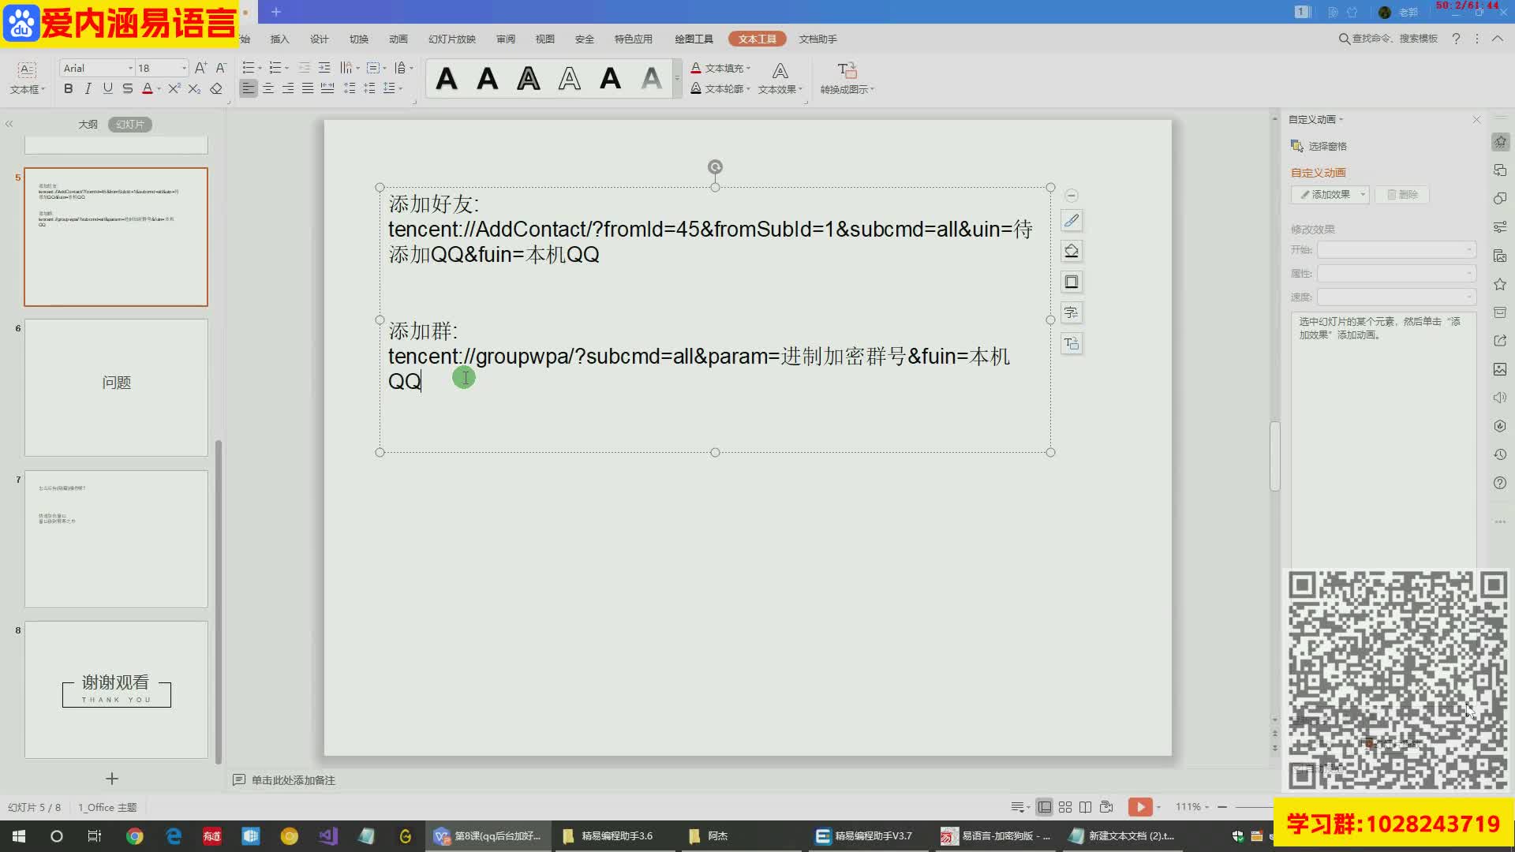Viewport: 1515px width, 852px height.
Task: Open the Arial font name dropdown
Action: (130, 68)
